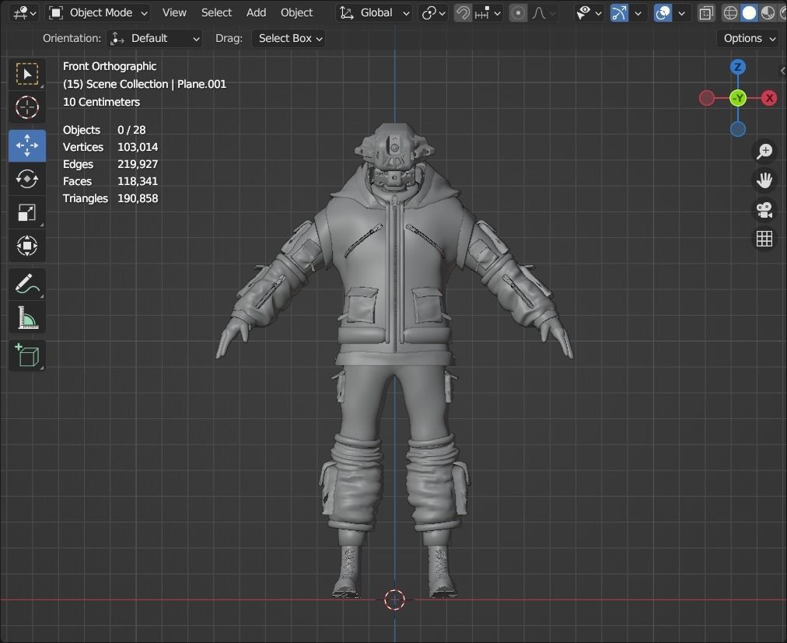Click the Pan view hand icon
Screen dimensions: 787x643
click(764, 180)
